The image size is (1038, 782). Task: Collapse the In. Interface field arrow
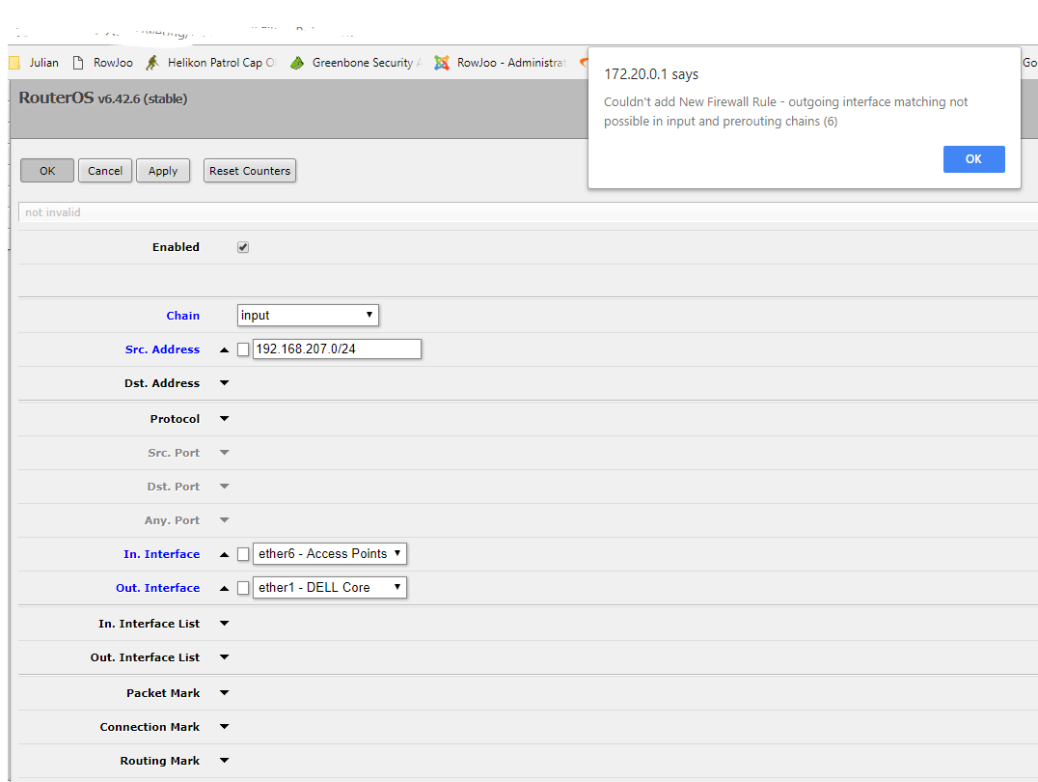[225, 555]
